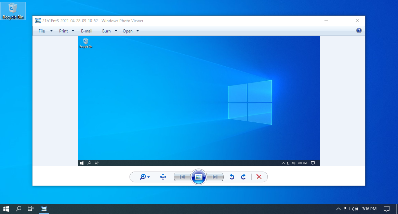
Task: Expand the Burn dropdown arrow
Action: pyautogui.click(x=116, y=31)
